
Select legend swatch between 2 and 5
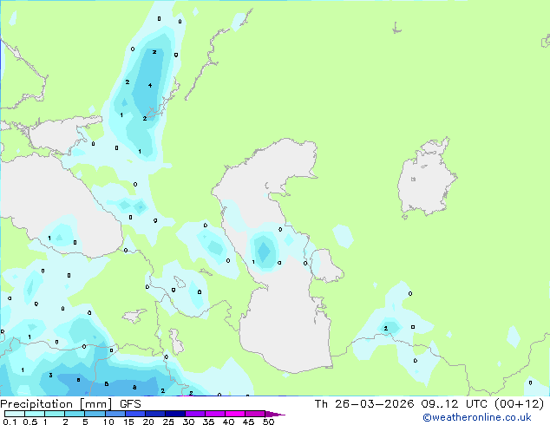coord(75,414)
